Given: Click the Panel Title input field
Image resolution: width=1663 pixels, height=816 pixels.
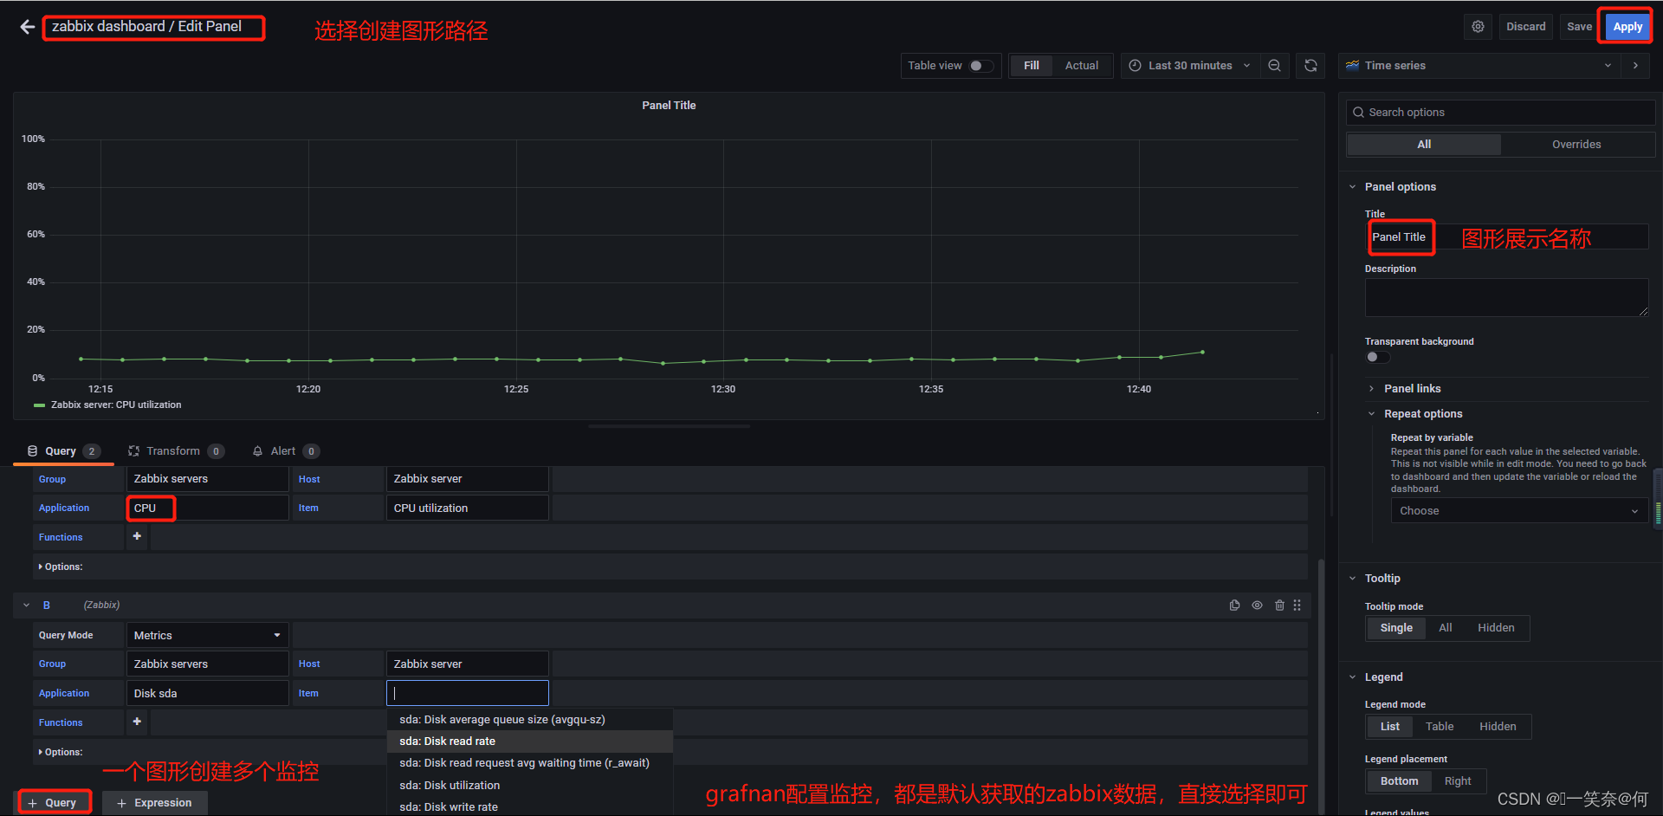Looking at the screenshot, I should [x=1507, y=237].
